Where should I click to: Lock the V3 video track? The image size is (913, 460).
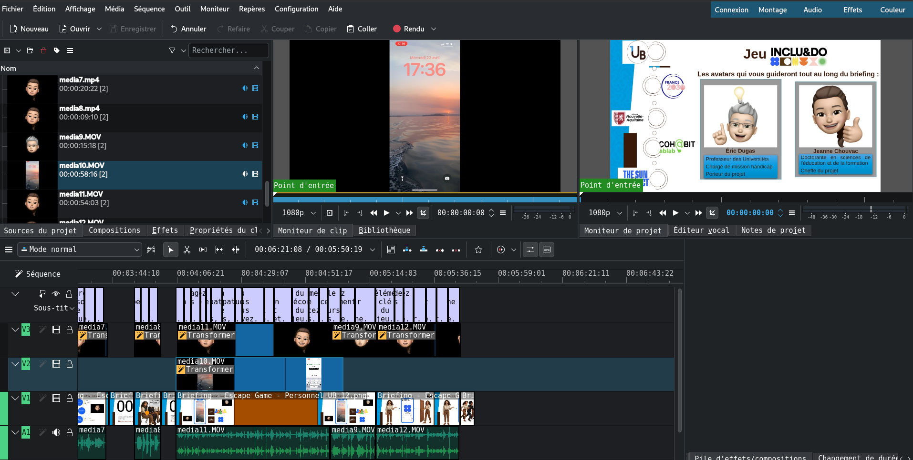(x=70, y=330)
